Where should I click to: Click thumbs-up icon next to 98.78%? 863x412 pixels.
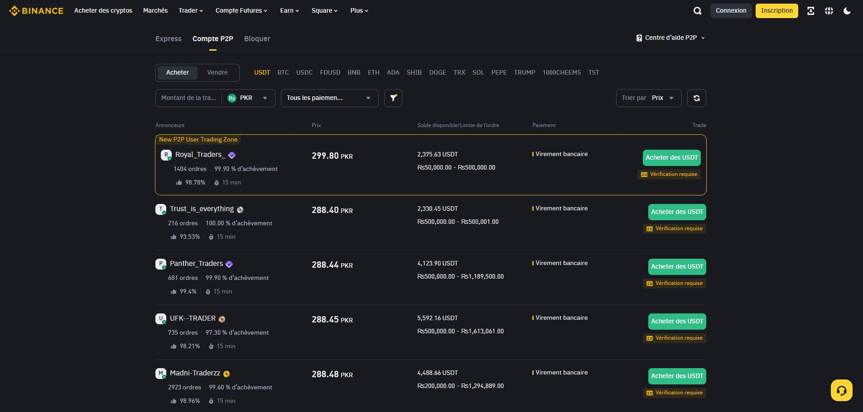tap(179, 182)
